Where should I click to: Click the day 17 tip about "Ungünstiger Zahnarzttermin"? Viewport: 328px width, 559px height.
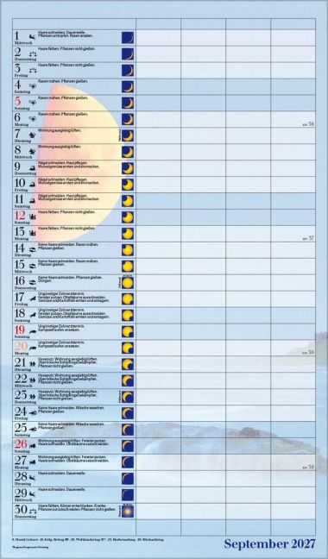click(x=73, y=298)
